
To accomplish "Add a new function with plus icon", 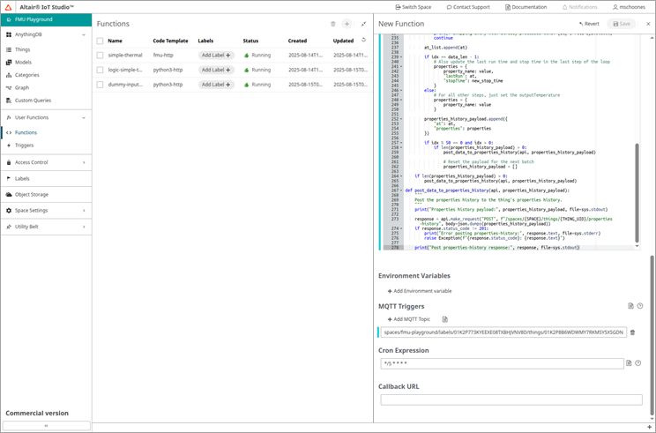I will point(347,24).
